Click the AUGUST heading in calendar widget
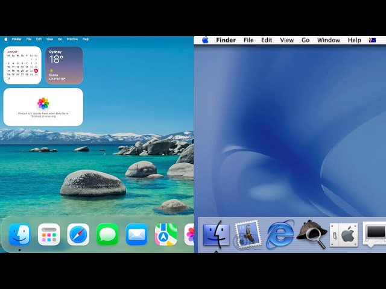The image size is (386, 289). (12, 52)
